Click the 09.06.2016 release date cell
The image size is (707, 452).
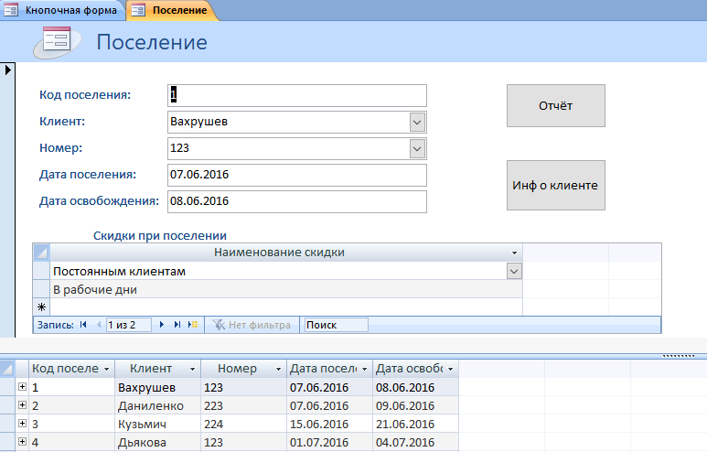tap(415, 405)
